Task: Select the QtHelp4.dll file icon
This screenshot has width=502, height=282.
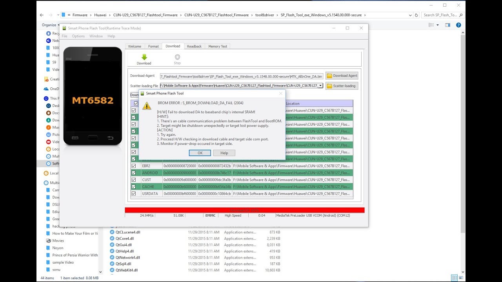Action: pos(112,251)
